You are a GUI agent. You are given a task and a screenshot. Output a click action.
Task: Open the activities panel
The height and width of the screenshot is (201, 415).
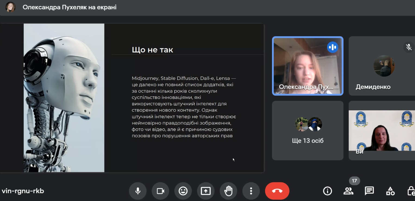tap(390, 191)
